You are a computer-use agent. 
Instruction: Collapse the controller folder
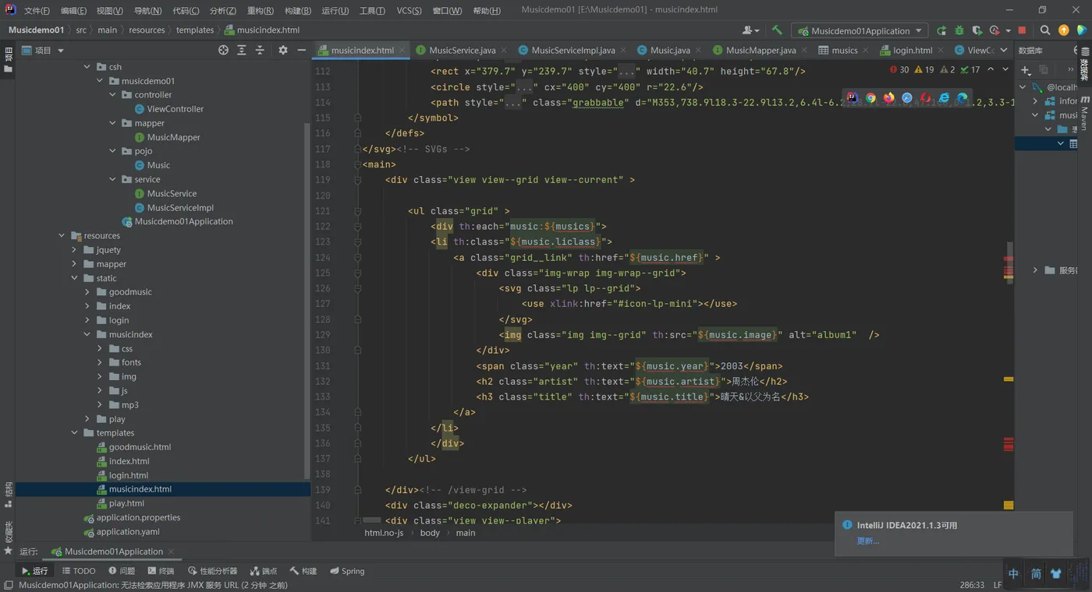113,95
